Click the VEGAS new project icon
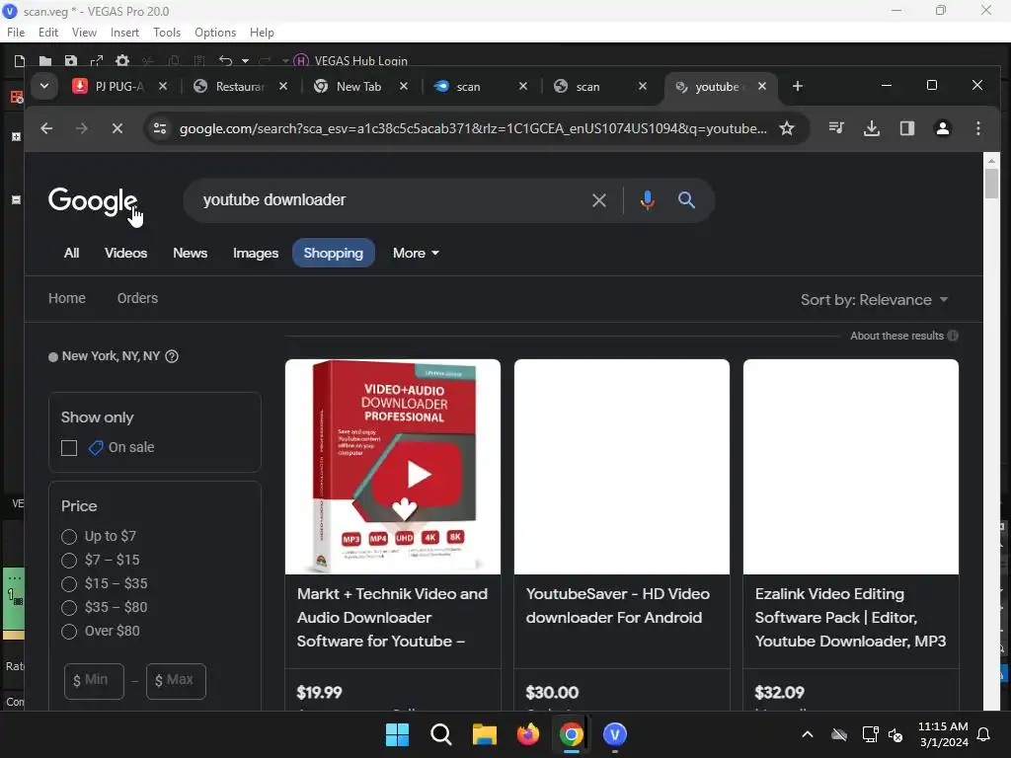The image size is (1011, 758). 20,61
